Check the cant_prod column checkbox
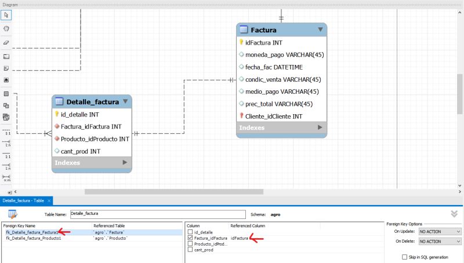 click(190, 250)
